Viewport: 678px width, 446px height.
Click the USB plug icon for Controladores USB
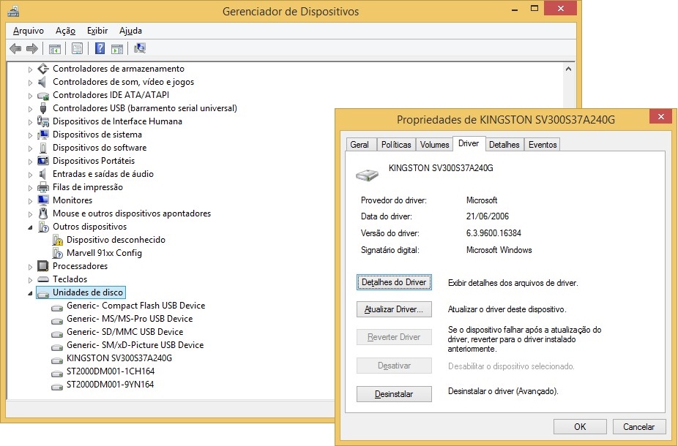pyautogui.click(x=42, y=108)
